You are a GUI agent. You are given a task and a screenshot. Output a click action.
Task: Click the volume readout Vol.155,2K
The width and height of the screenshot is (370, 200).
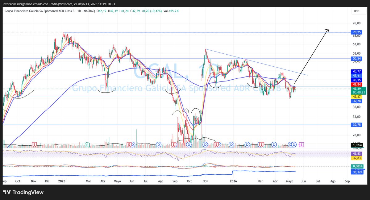tap(171, 11)
